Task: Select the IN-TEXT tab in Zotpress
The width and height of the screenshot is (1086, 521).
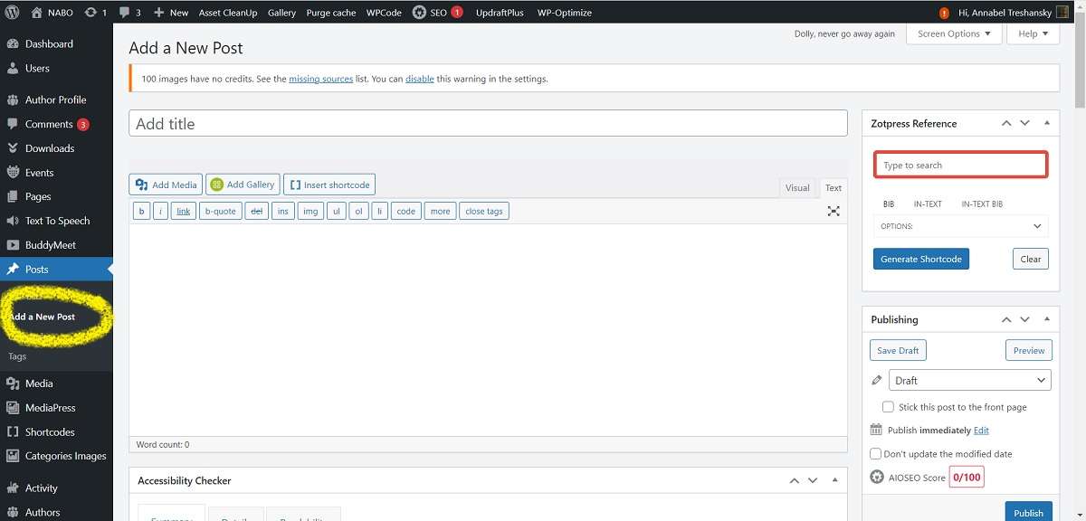Action: tap(928, 204)
